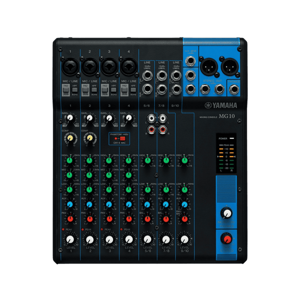Click the LEVEL 4 knob
The width and height of the screenshot is (300, 300).
tap(129, 239)
